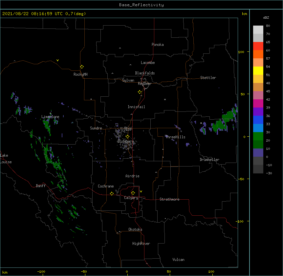Image resolution: width=283 pixels, height=276 pixels.
Task: Click the Base_Reflectivity title
Action: click(141, 5)
